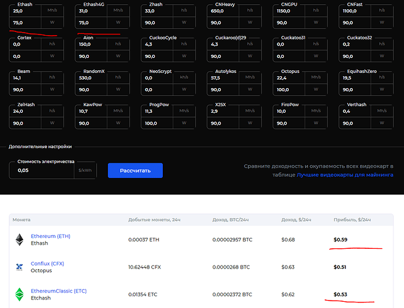Click the Прибыль, $/24ч column header

coord(352,220)
